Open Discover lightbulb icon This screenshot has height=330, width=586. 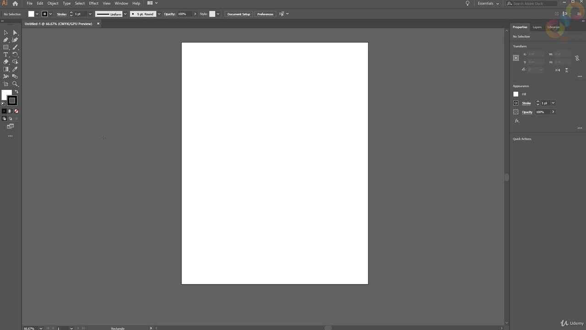pos(467,3)
